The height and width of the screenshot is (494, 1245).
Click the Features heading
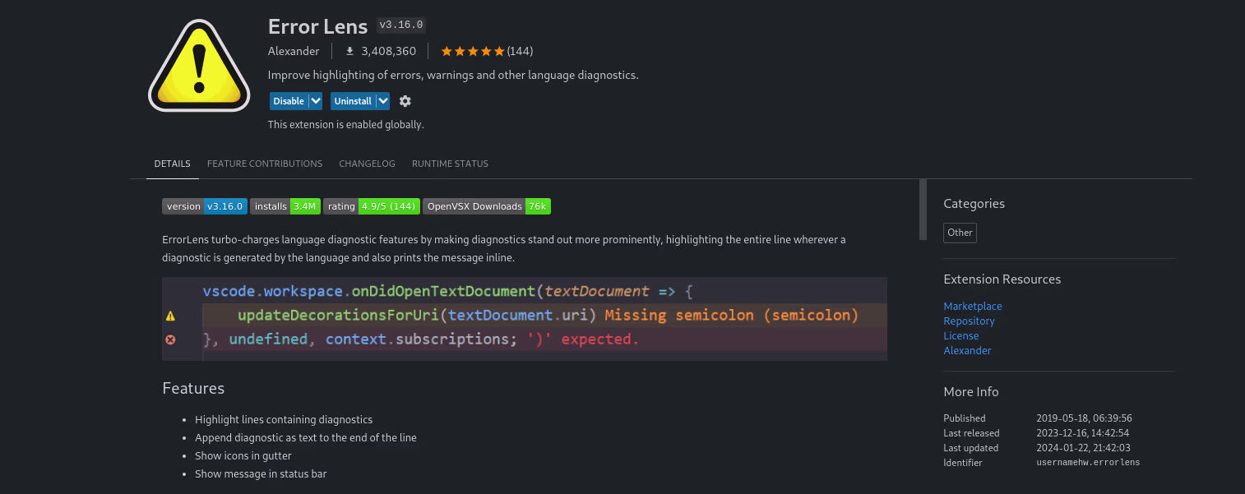tap(193, 388)
